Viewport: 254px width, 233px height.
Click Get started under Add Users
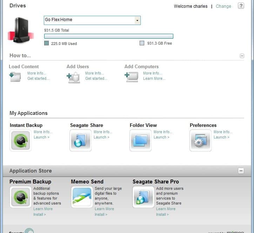[x=96, y=78]
